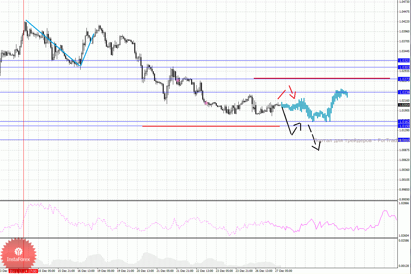Click the 21 Dec 05:00 time label

[x=165, y=271]
